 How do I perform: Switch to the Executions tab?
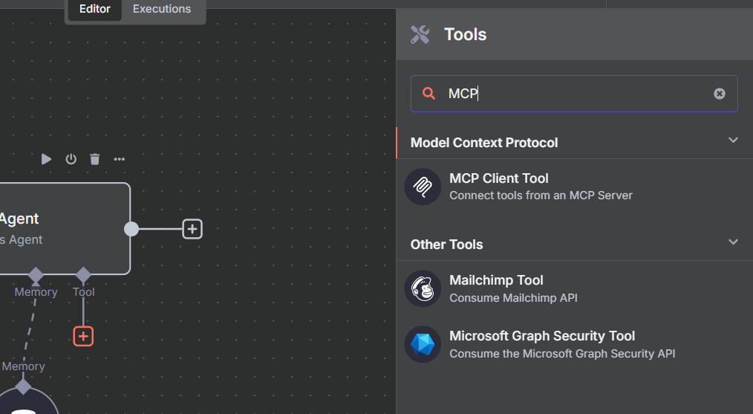(162, 9)
